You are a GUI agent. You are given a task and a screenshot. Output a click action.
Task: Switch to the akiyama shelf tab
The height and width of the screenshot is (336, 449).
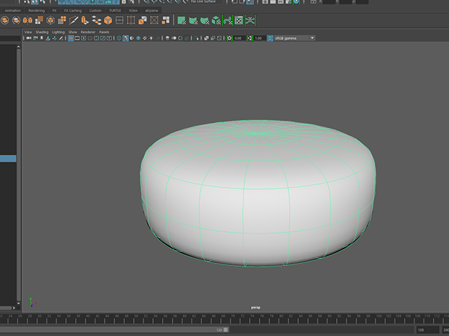click(x=152, y=10)
